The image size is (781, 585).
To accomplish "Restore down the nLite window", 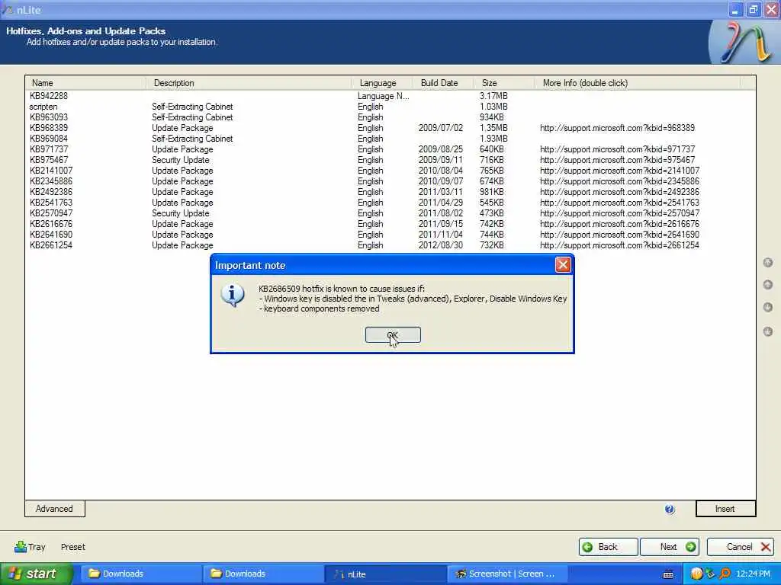I will pos(754,10).
